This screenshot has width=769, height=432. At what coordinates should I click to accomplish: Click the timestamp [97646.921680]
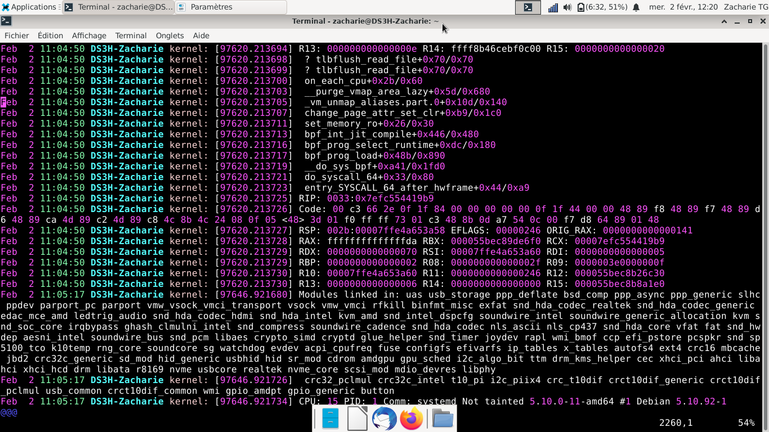tap(253, 294)
